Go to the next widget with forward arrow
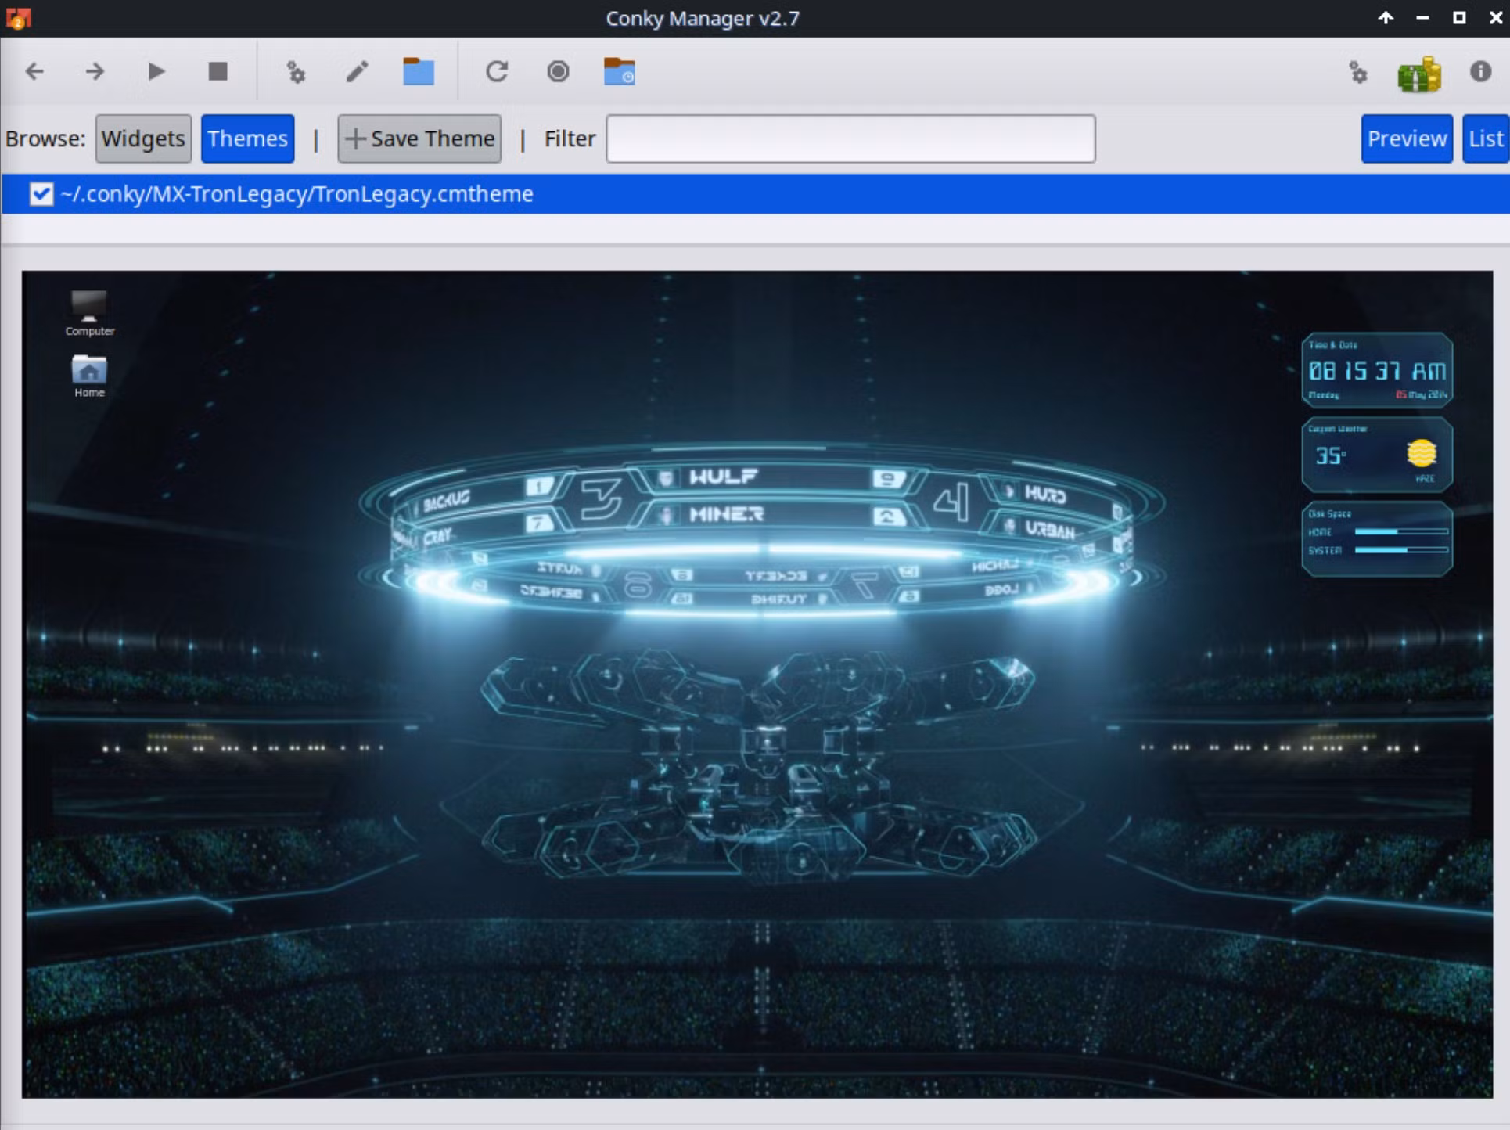 click(x=95, y=72)
